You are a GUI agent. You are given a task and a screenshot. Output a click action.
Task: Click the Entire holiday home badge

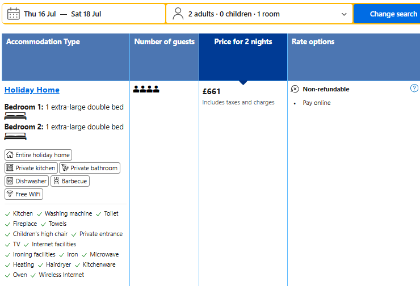click(x=38, y=155)
